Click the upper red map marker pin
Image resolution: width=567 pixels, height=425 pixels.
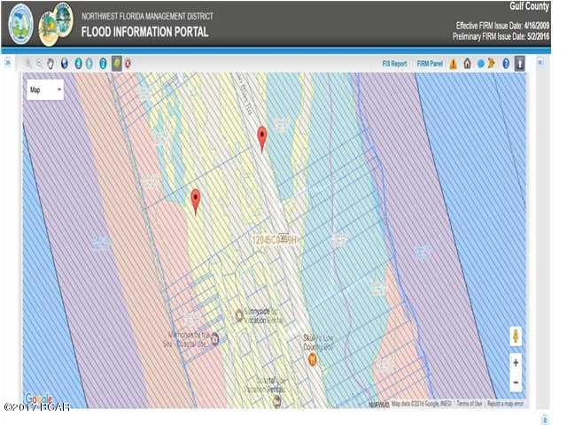tap(261, 137)
